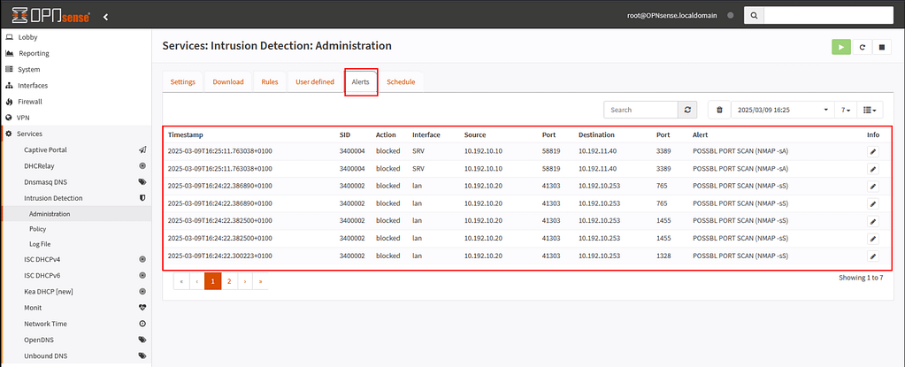Sort alerts by Timestamp column header
Screen dimensions: 905x367
point(186,134)
